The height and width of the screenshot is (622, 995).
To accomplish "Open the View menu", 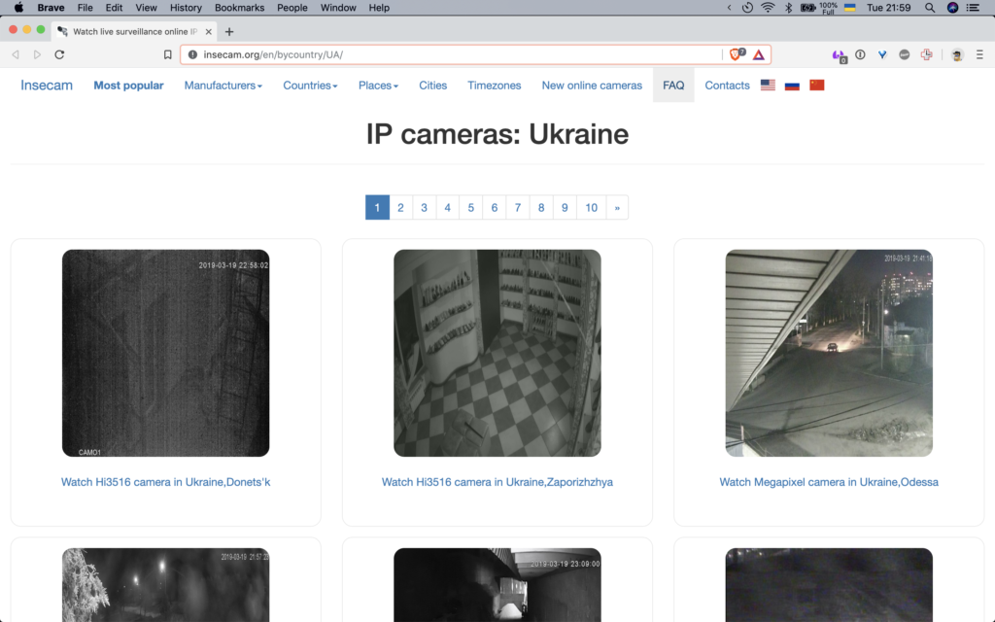I will point(146,8).
